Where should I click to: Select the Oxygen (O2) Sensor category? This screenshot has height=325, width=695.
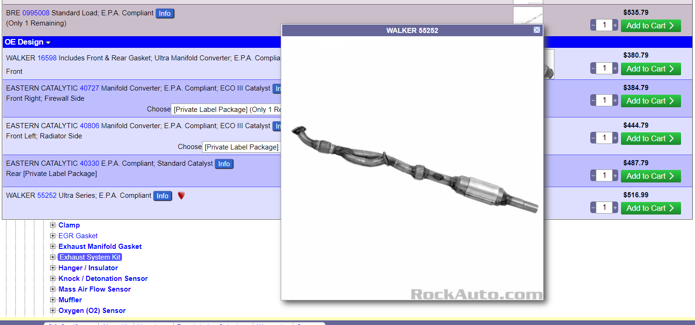(x=92, y=311)
